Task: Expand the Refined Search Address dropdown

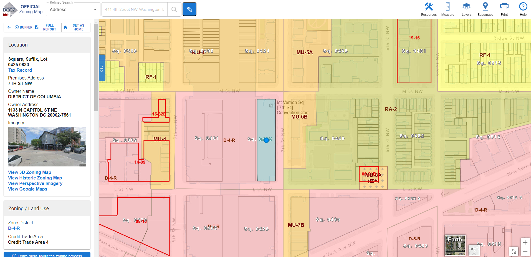Action: [73, 10]
